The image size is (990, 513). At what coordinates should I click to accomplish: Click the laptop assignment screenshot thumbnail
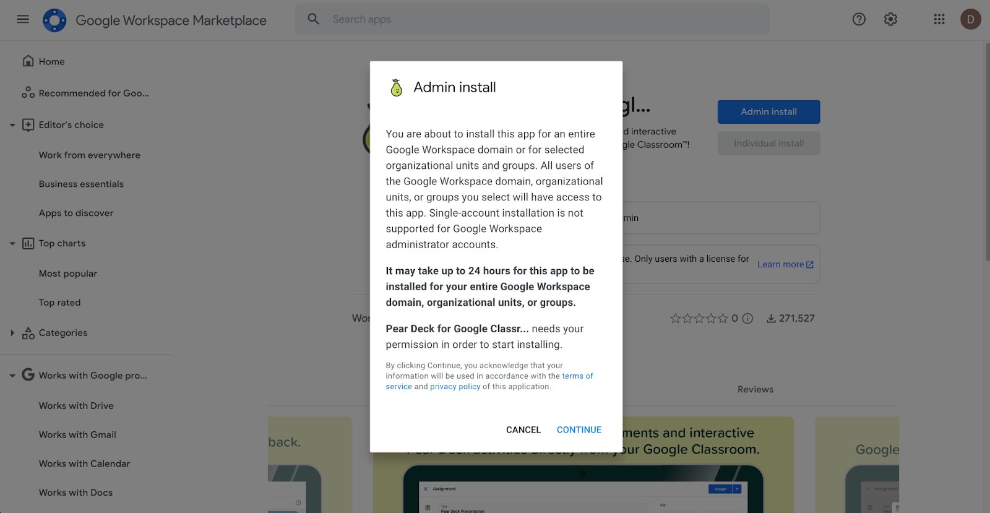tap(583, 465)
